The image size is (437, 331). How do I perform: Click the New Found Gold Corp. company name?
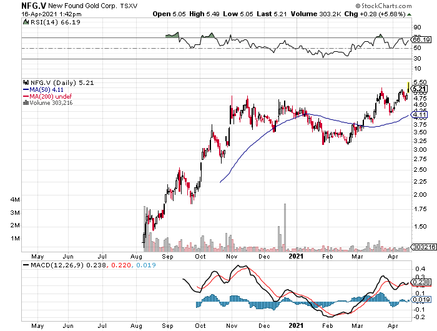pos(83,6)
